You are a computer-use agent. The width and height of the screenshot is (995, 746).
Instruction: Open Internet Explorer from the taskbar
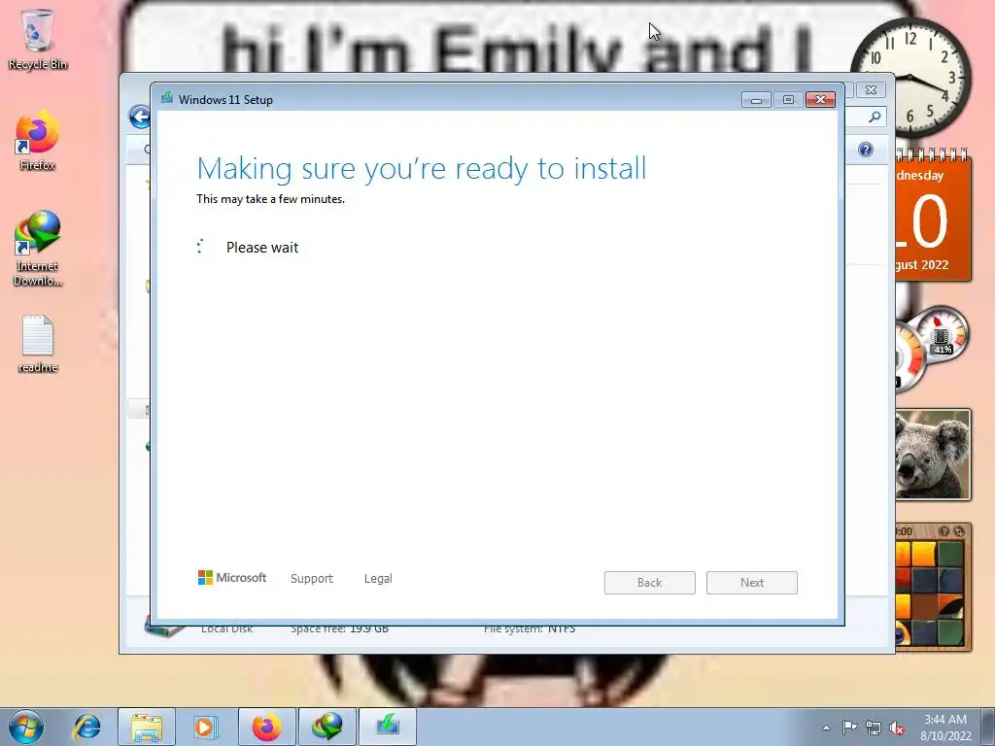point(86,727)
